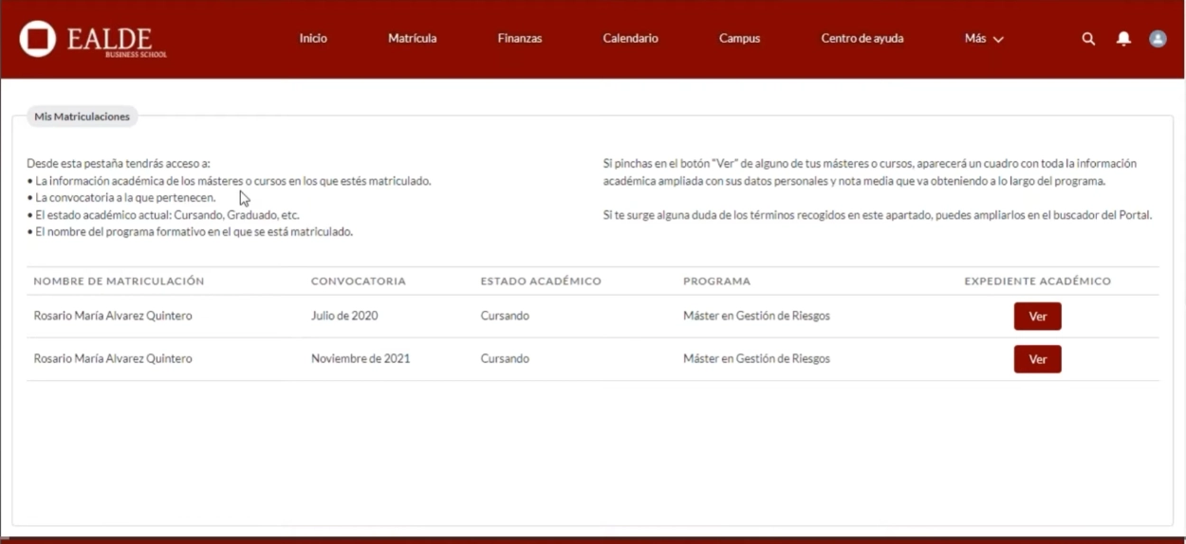1186x544 pixels.
Task: Expand the Más dropdown menu
Action: [x=984, y=39]
